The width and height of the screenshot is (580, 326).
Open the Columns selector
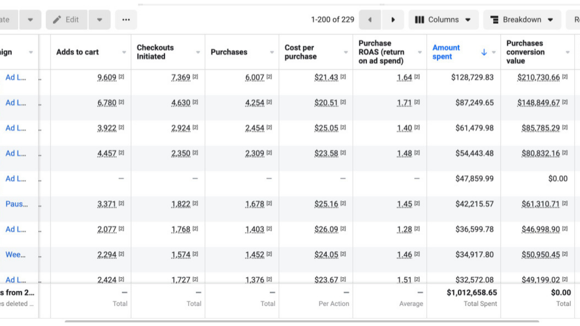coord(443,20)
